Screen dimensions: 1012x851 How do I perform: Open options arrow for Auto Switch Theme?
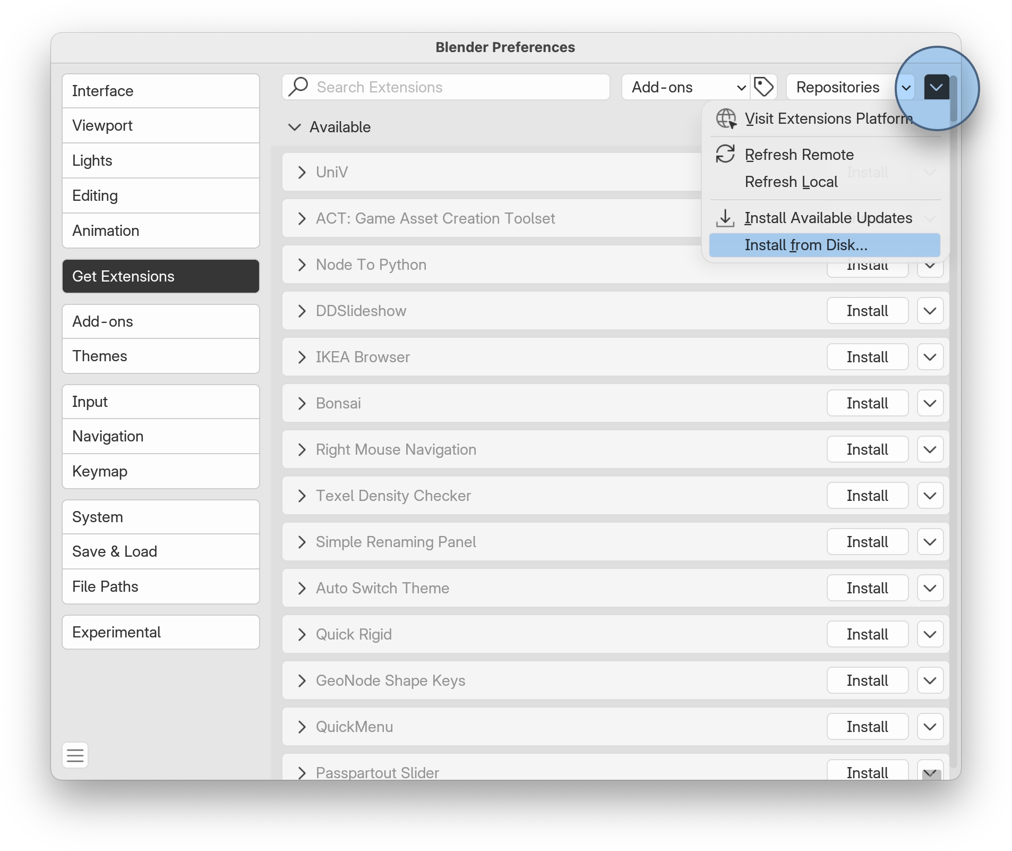pos(930,588)
